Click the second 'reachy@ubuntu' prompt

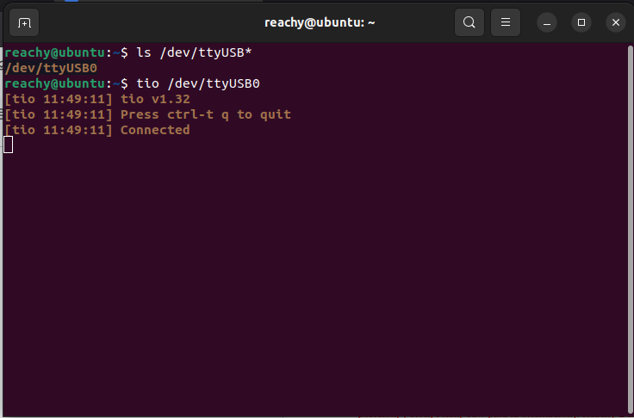point(54,83)
